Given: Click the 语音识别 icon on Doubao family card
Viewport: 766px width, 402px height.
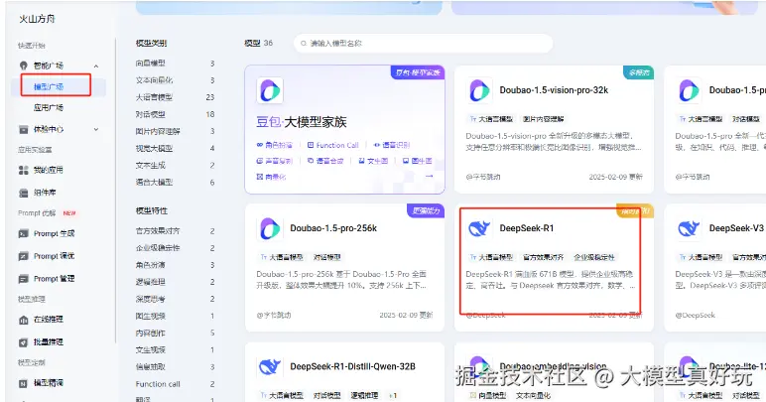Looking at the screenshot, I should (x=377, y=145).
